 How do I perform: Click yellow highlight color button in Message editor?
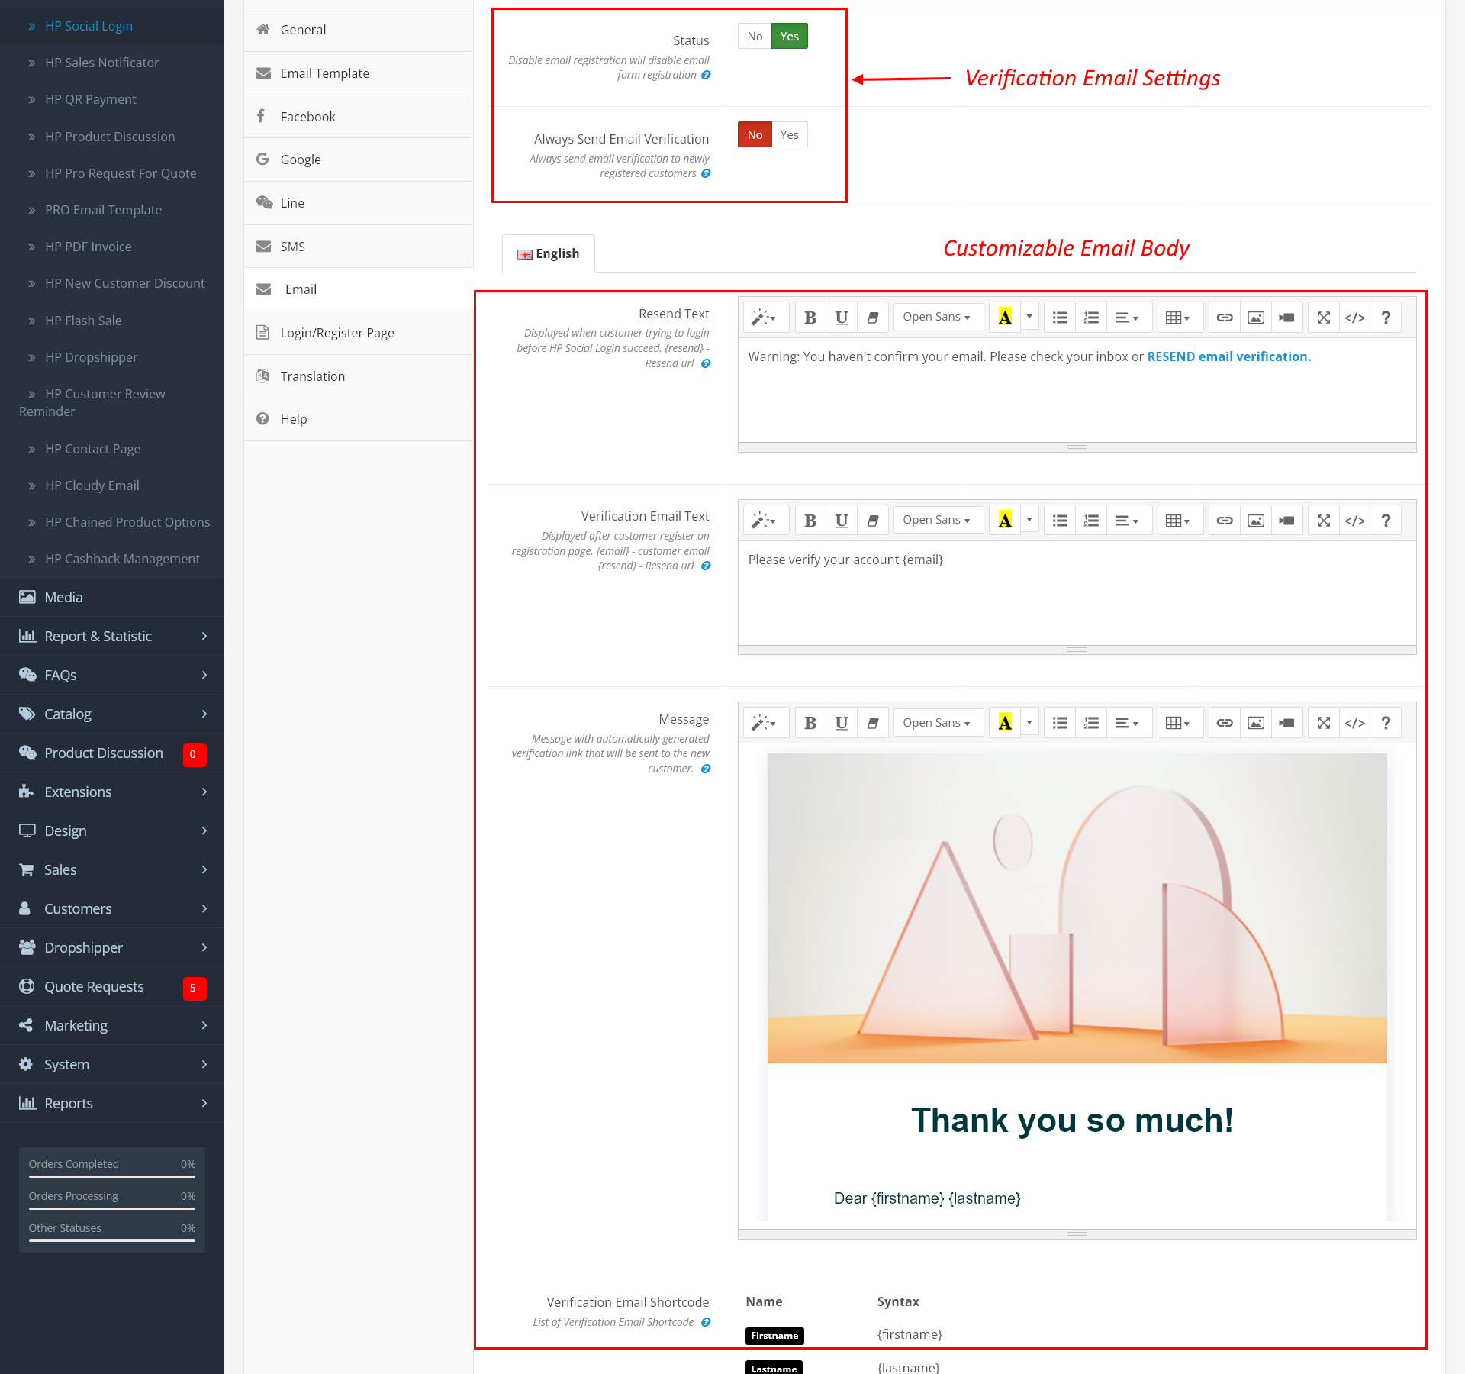1005,723
